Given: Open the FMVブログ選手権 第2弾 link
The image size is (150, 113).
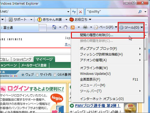Looking at the screenshot, I should point(98,106).
